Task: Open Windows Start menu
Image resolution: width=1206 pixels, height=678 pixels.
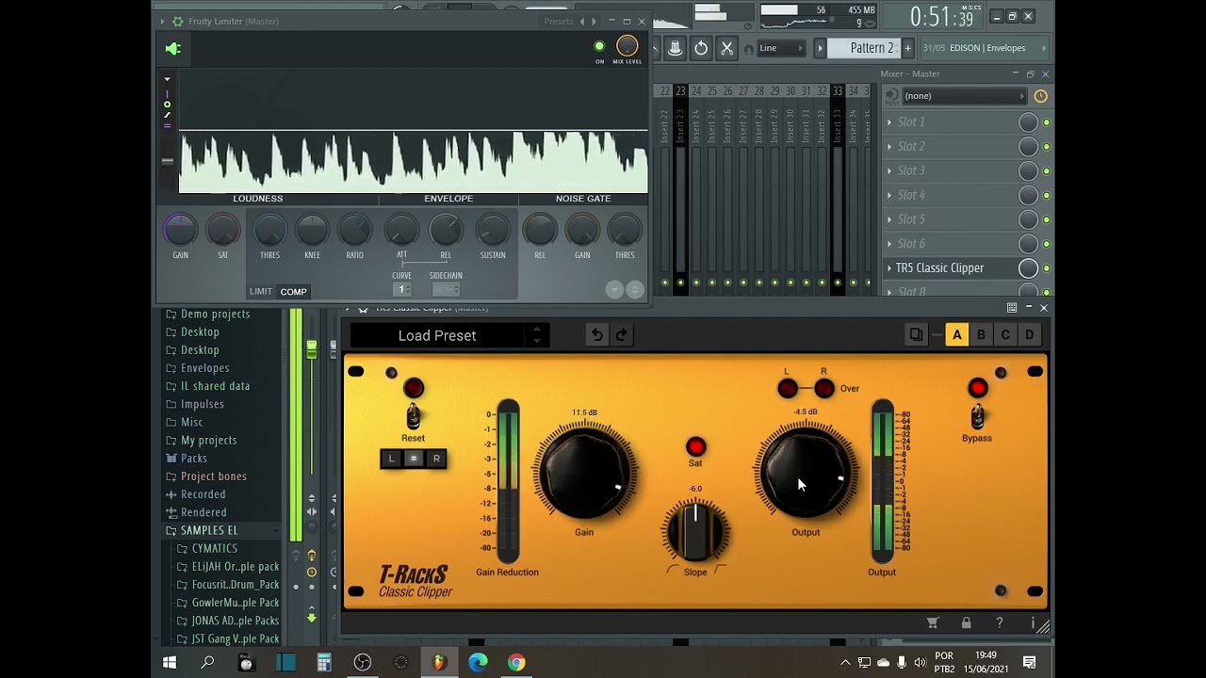Action: (x=170, y=663)
